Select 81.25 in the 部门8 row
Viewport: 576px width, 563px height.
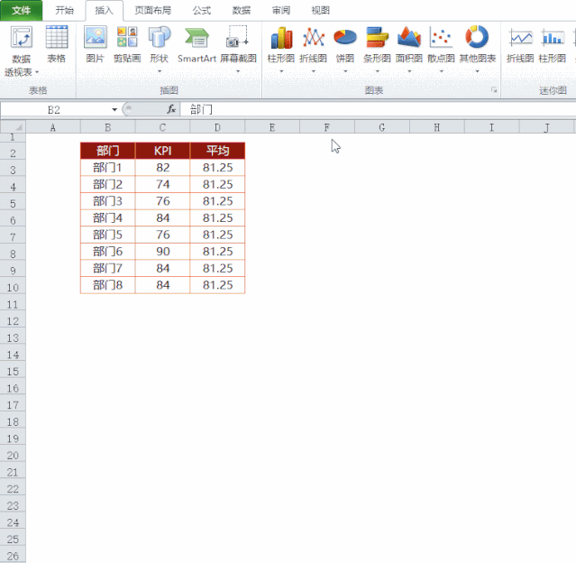click(x=217, y=285)
